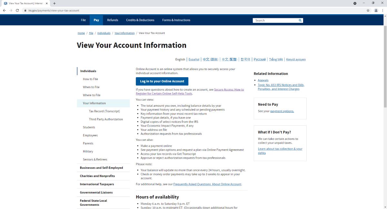The height and width of the screenshot is (209, 387).
Task: Open Credits & Deductions menu
Action: 140,20
